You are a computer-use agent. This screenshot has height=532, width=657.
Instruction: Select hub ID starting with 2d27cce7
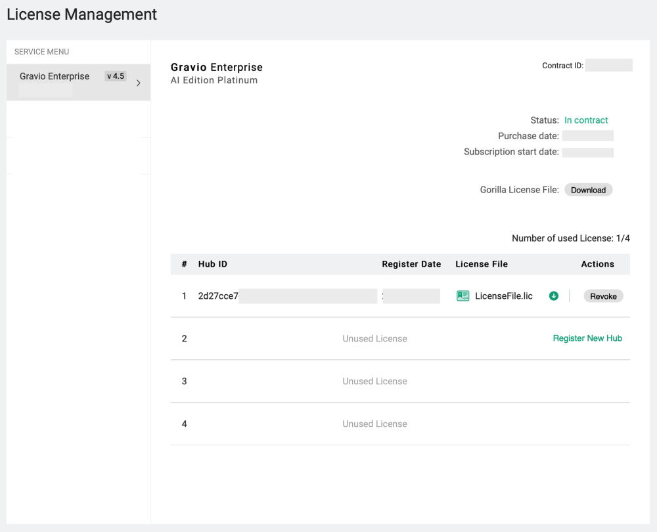point(218,296)
